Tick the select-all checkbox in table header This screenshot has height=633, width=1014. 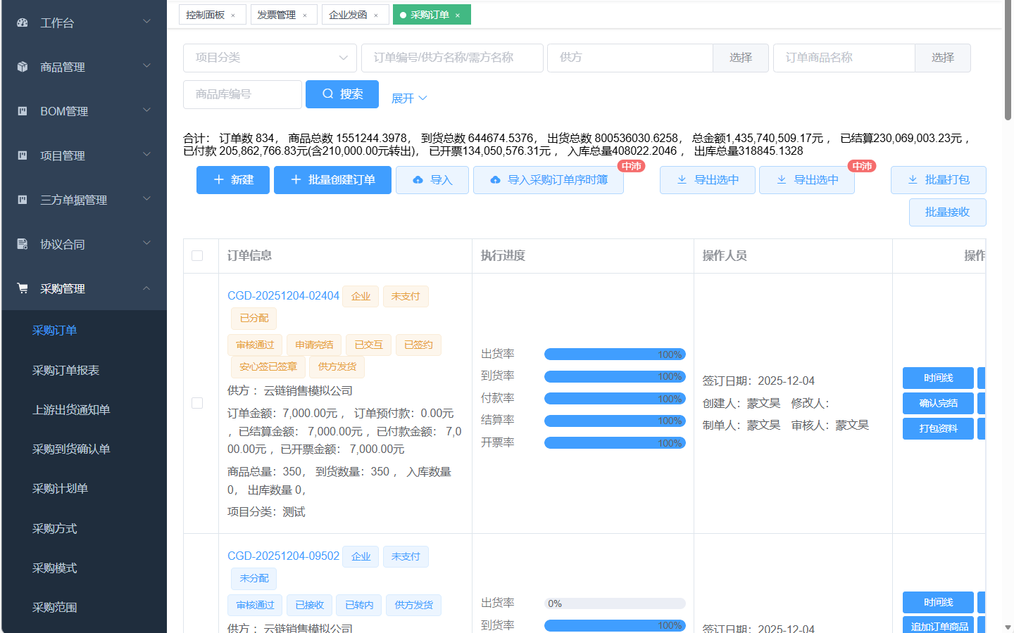tap(197, 256)
